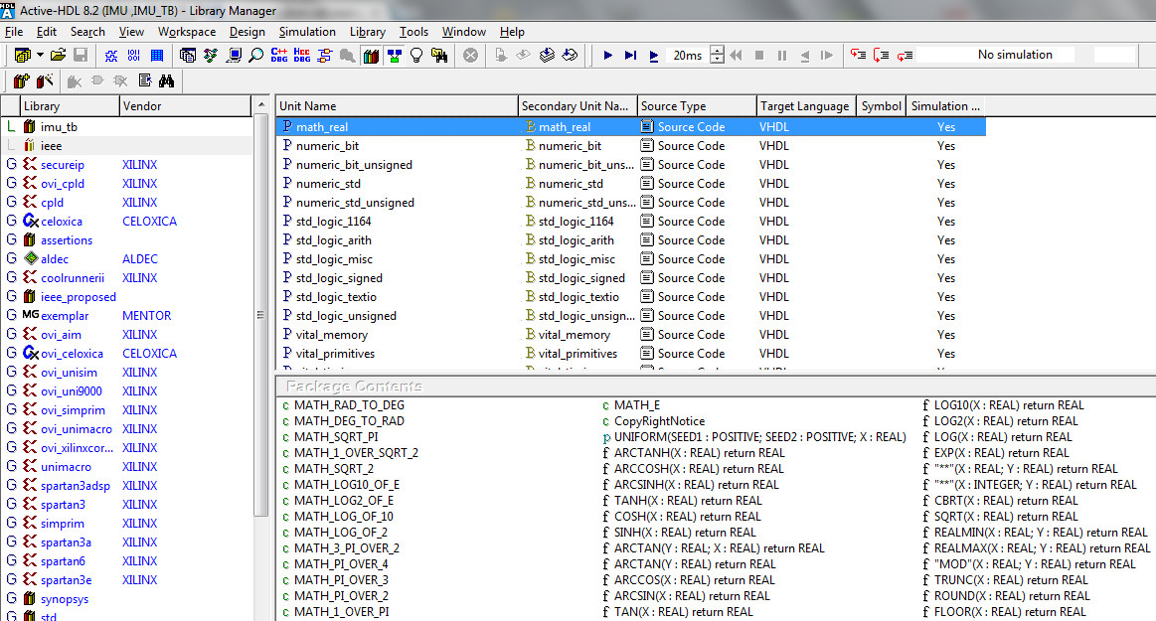This screenshot has width=1156, height=621.
Task: Open the Design menu
Action: (247, 32)
